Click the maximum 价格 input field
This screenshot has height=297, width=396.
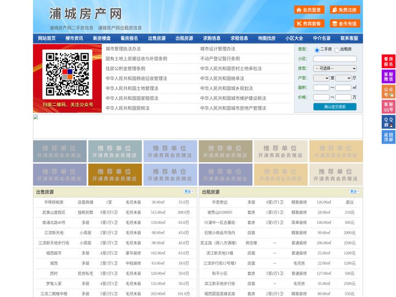[x=343, y=97]
